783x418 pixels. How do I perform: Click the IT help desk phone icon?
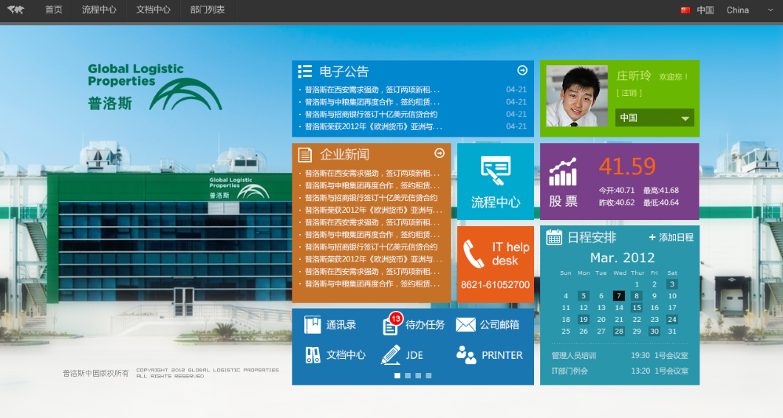click(x=473, y=254)
